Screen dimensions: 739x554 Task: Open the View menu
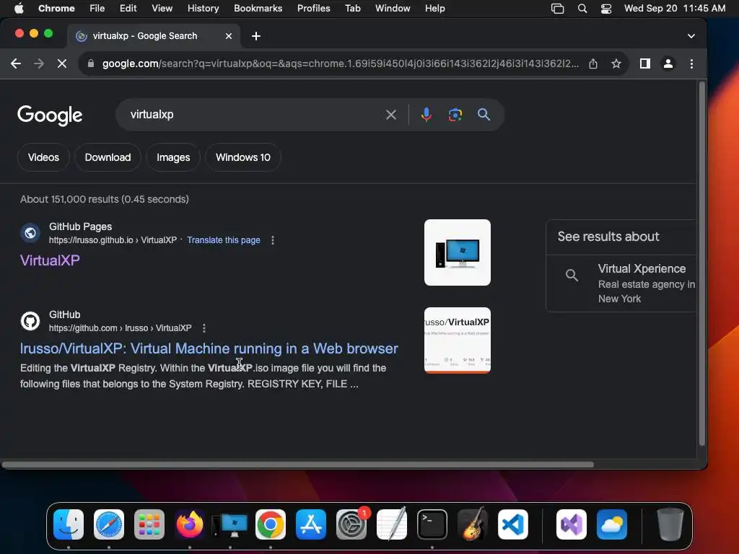(162, 8)
